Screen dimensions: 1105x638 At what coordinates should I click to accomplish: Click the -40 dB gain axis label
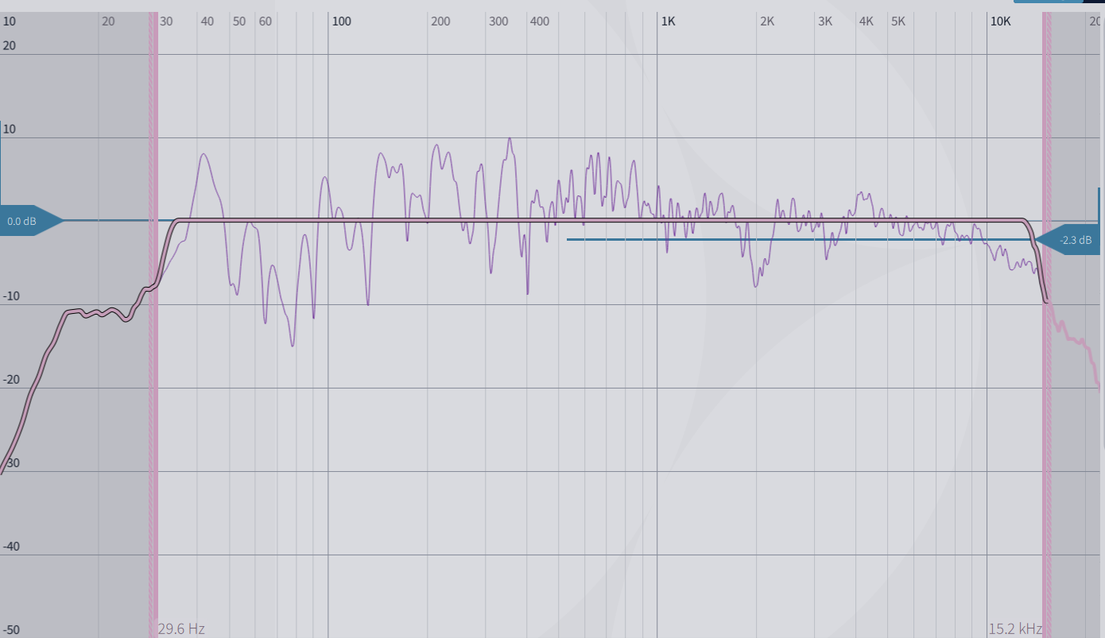point(10,547)
